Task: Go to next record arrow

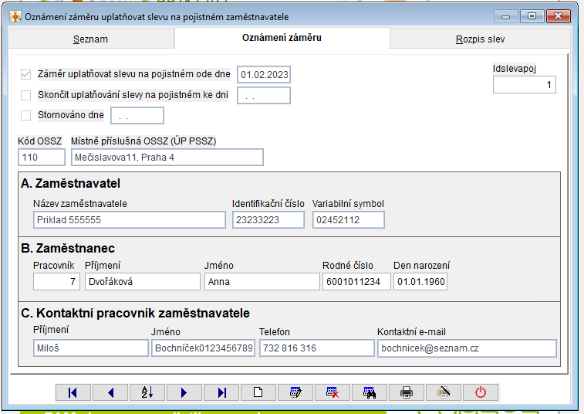Action: pyautogui.click(x=184, y=392)
